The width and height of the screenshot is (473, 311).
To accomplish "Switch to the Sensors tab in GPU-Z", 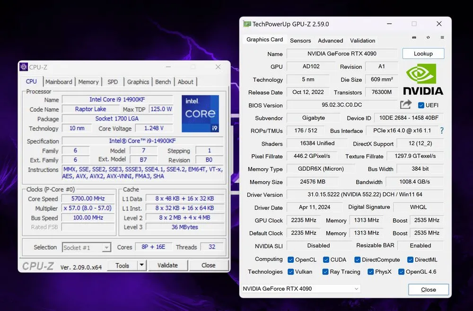I will point(300,40).
